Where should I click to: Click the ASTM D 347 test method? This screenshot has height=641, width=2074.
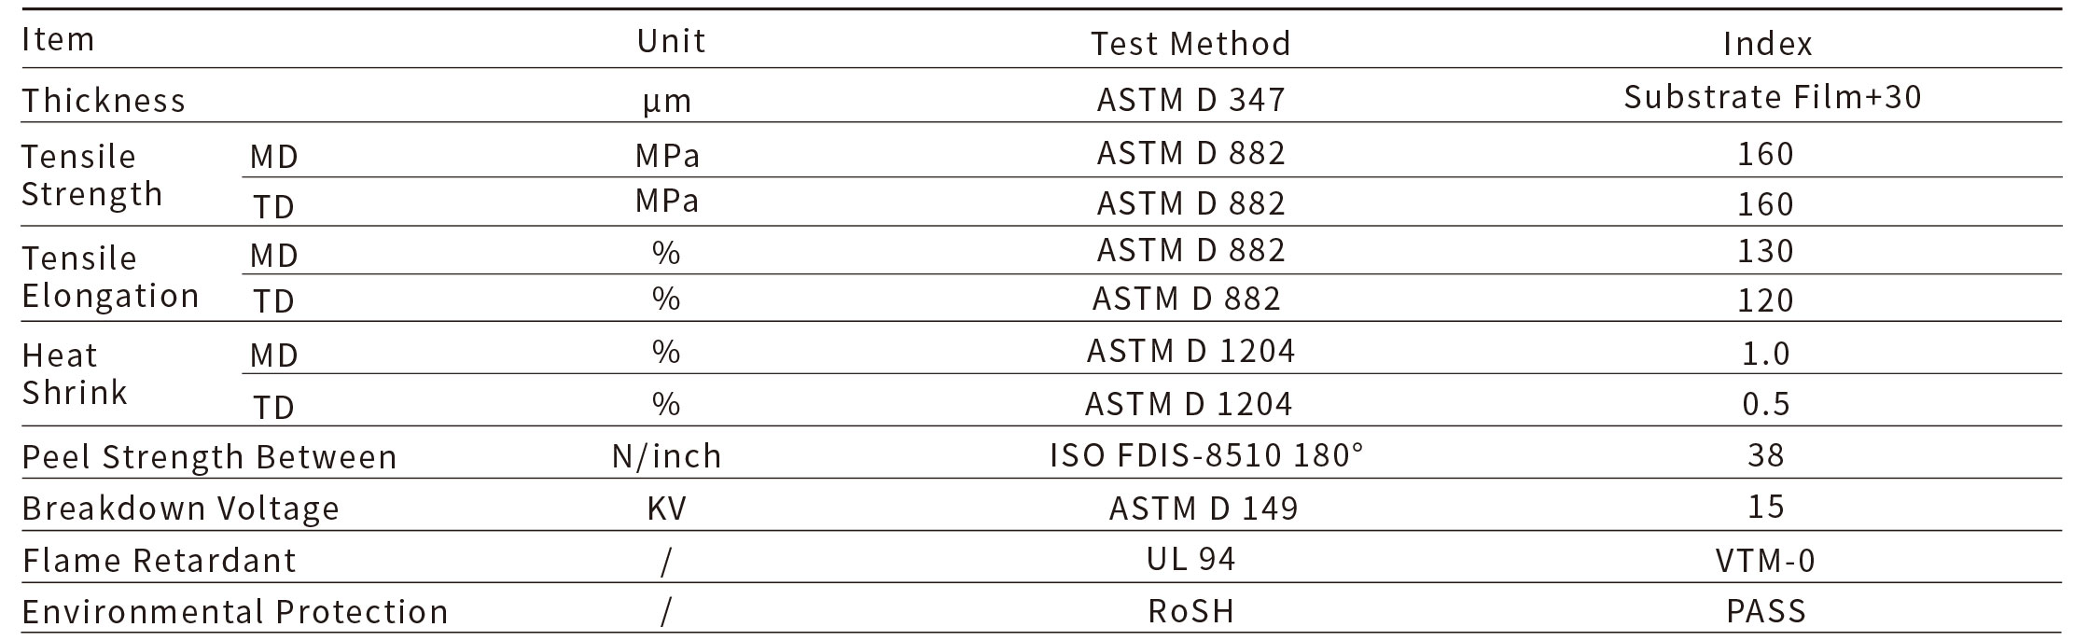tap(1190, 99)
